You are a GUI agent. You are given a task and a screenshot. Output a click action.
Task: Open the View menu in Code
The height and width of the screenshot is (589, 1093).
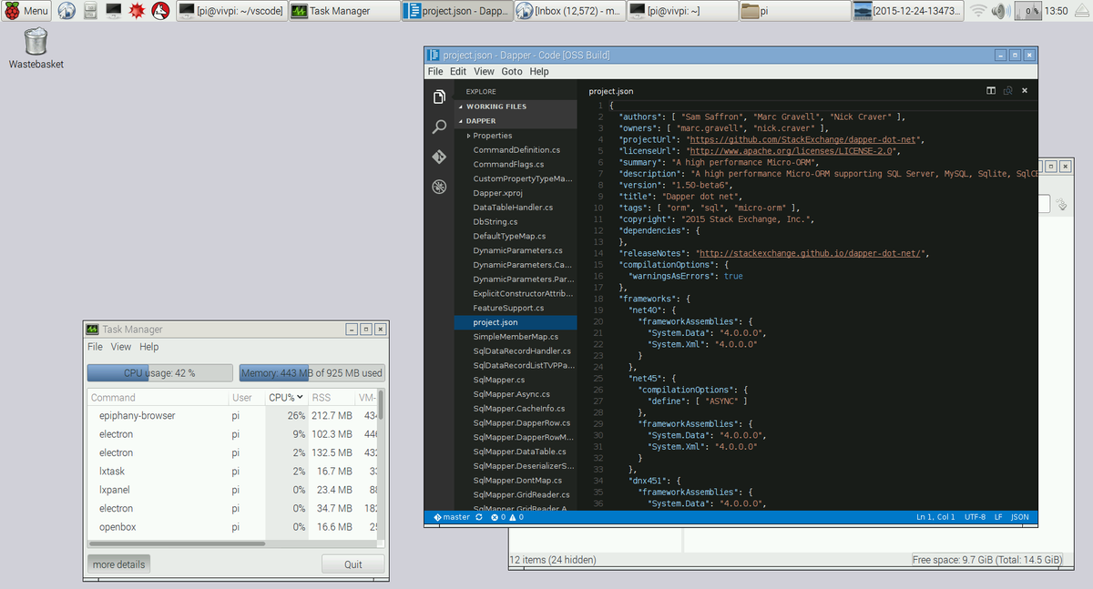point(484,71)
